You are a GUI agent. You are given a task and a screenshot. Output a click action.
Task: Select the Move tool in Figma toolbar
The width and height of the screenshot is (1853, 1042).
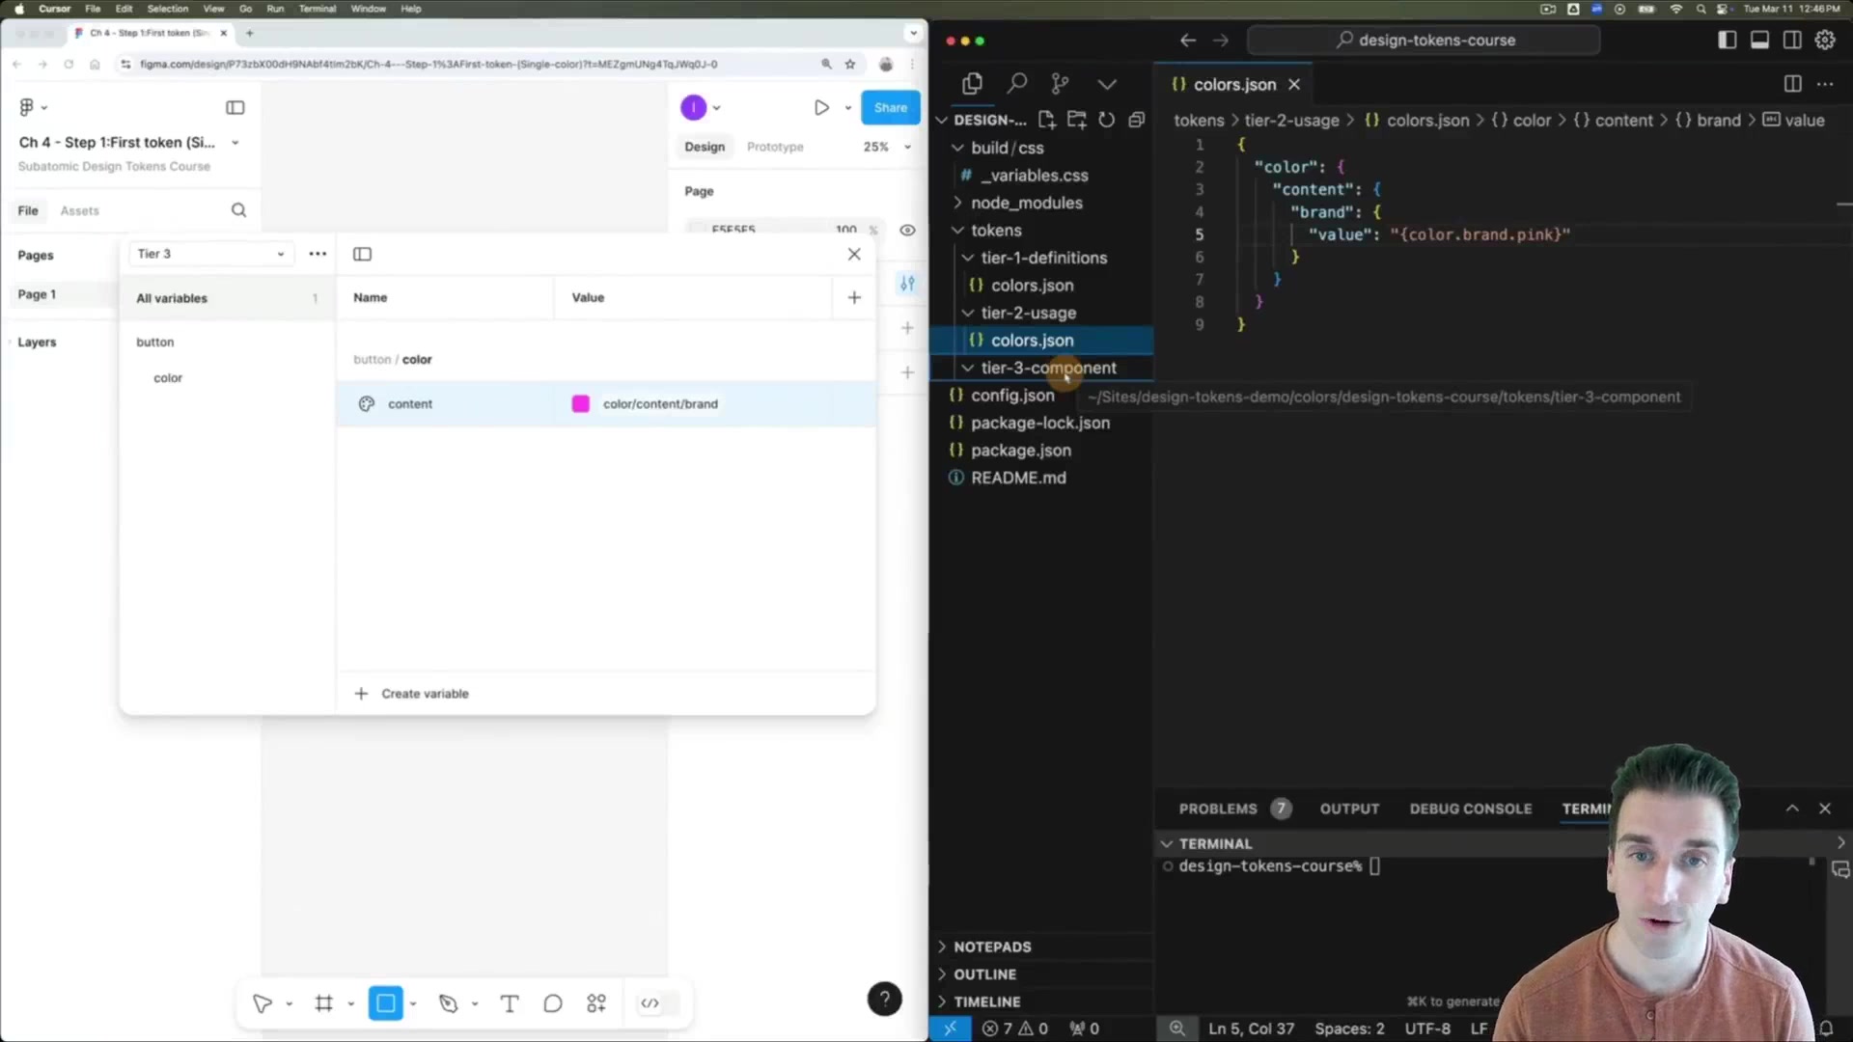pyautogui.click(x=262, y=1003)
